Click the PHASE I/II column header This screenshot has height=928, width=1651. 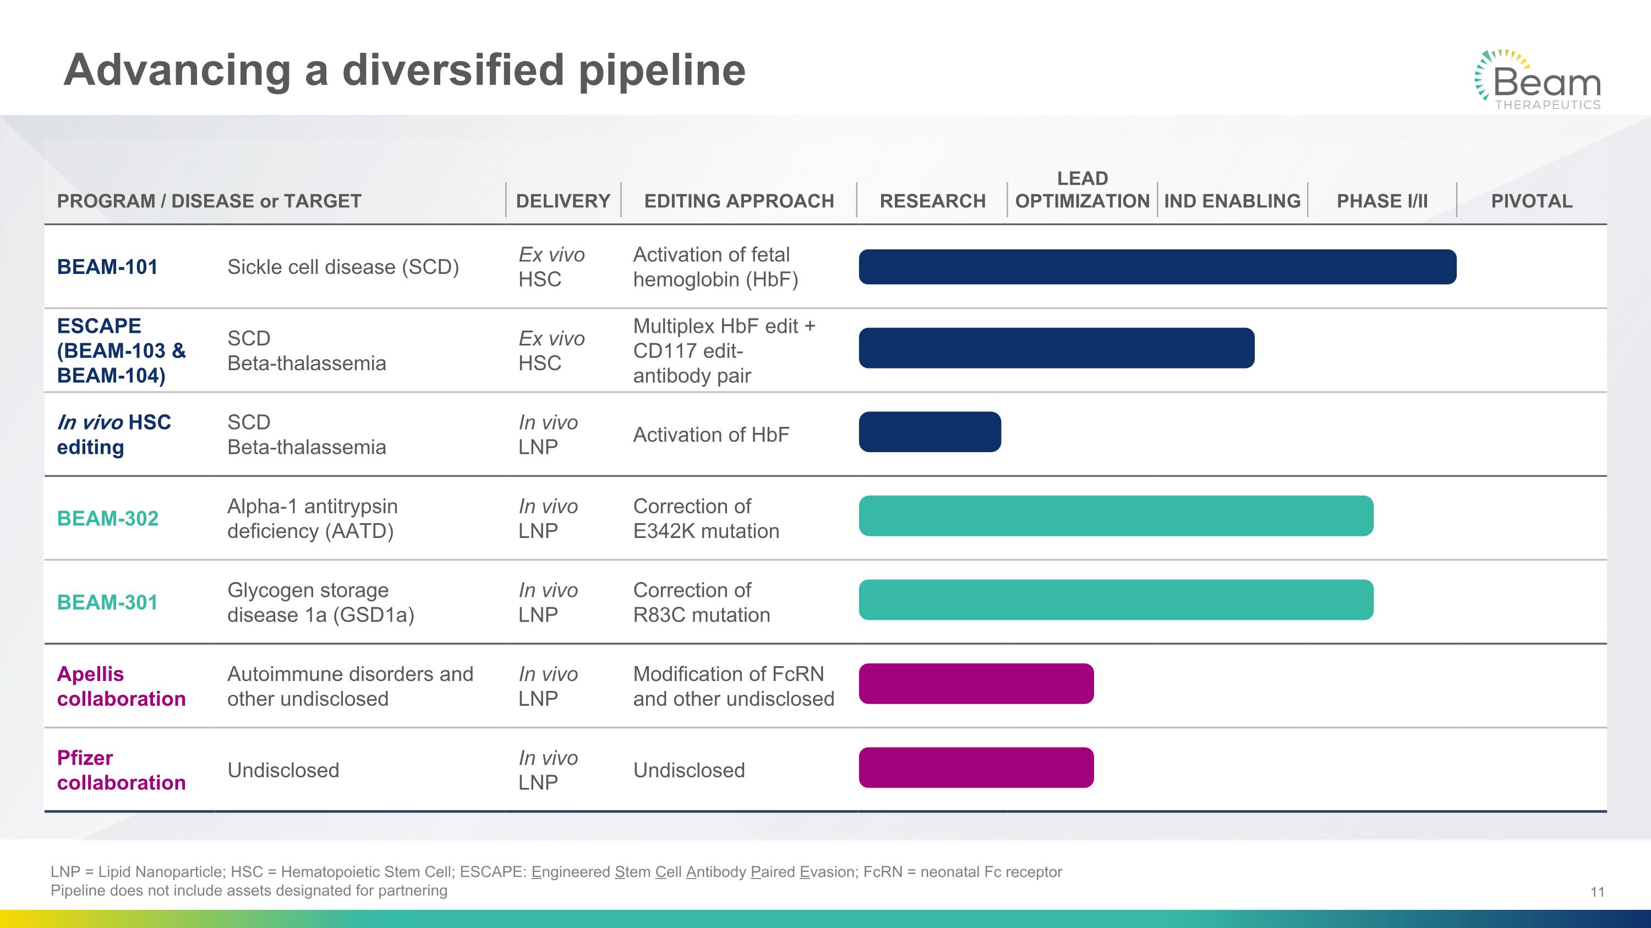(1382, 201)
